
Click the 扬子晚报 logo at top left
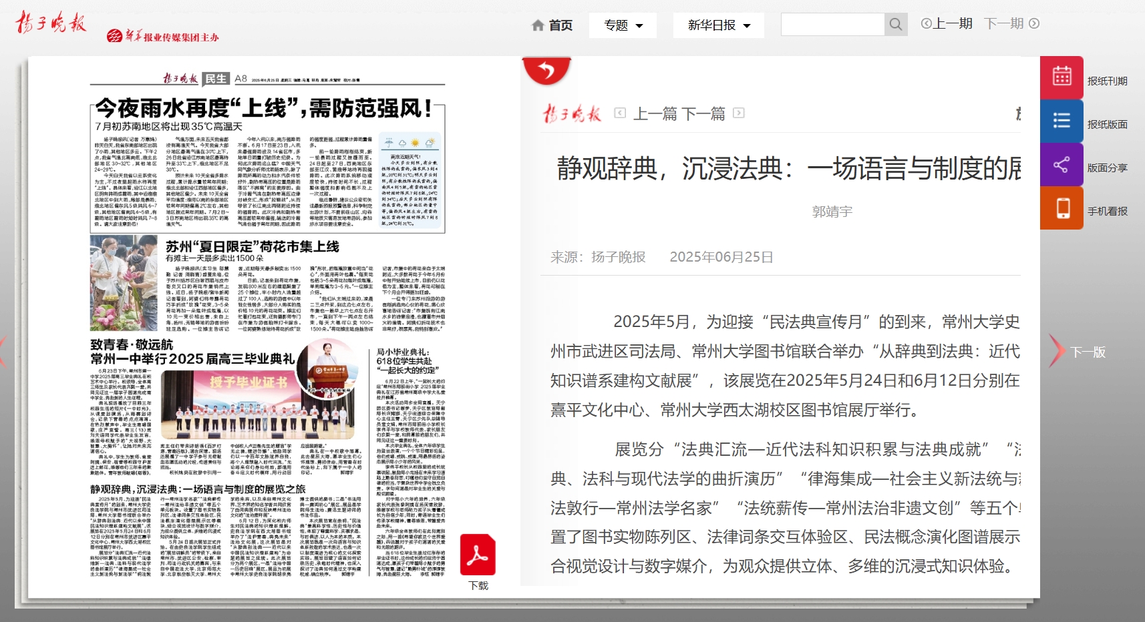(51, 23)
